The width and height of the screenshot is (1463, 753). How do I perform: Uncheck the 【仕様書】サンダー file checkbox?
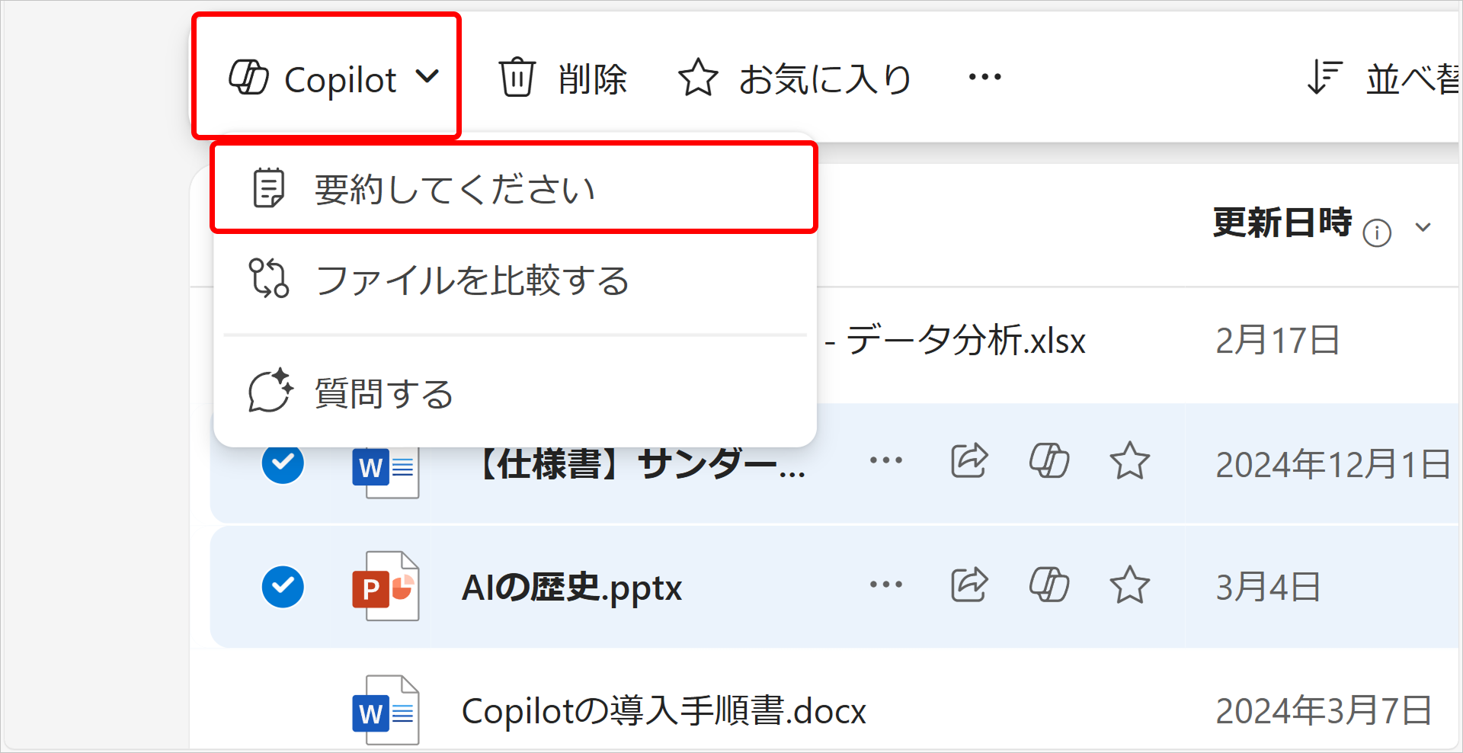283,462
